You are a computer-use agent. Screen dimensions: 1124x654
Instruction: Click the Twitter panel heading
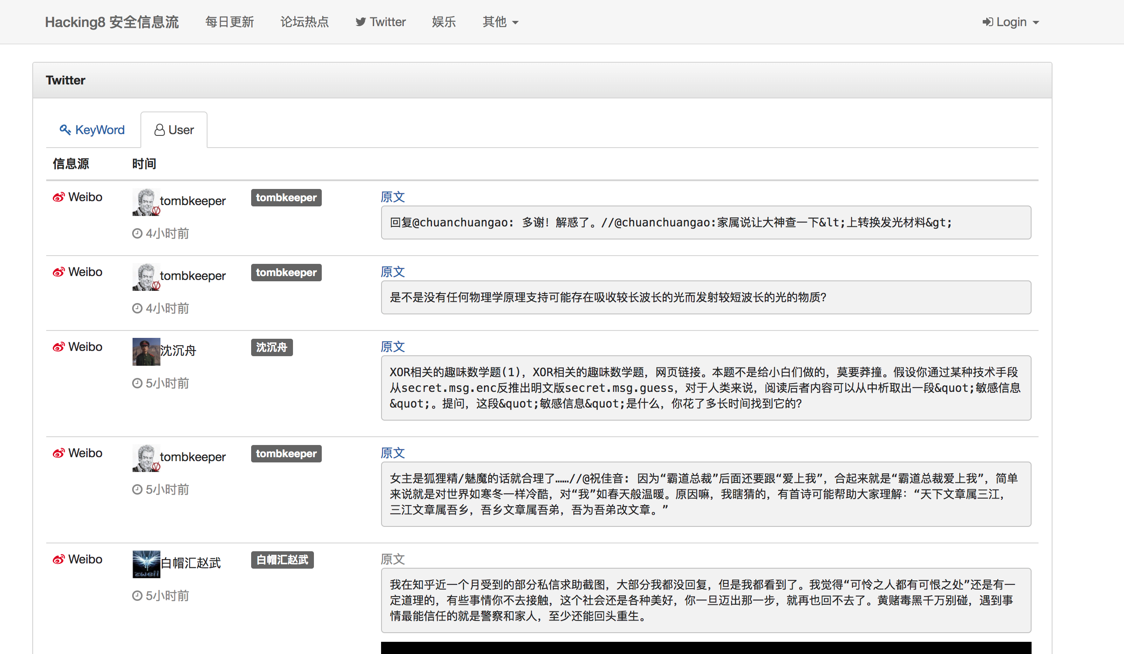(65, 80)
